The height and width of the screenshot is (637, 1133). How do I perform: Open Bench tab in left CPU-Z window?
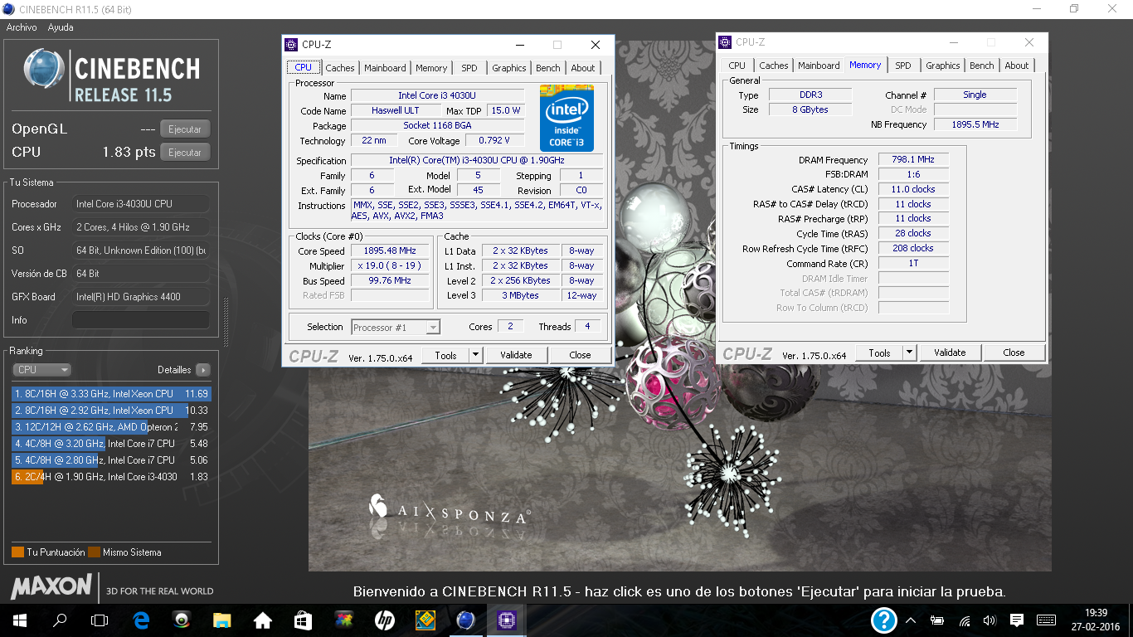(547, 68)
